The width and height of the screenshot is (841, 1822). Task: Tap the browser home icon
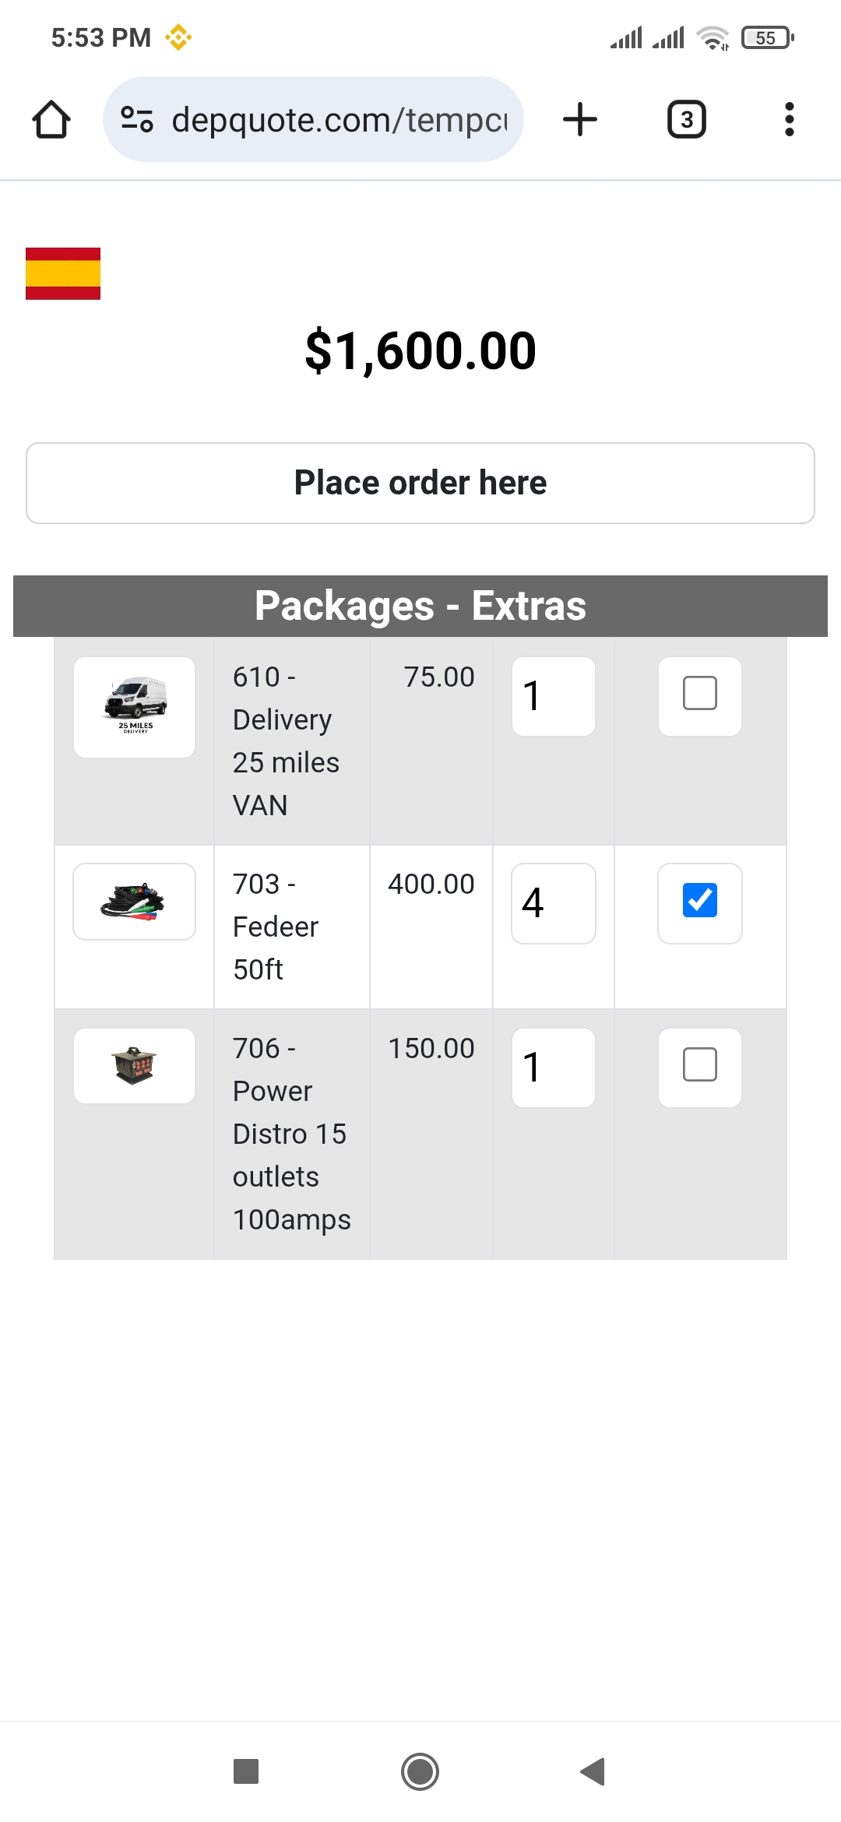click(x=51, y=120)
